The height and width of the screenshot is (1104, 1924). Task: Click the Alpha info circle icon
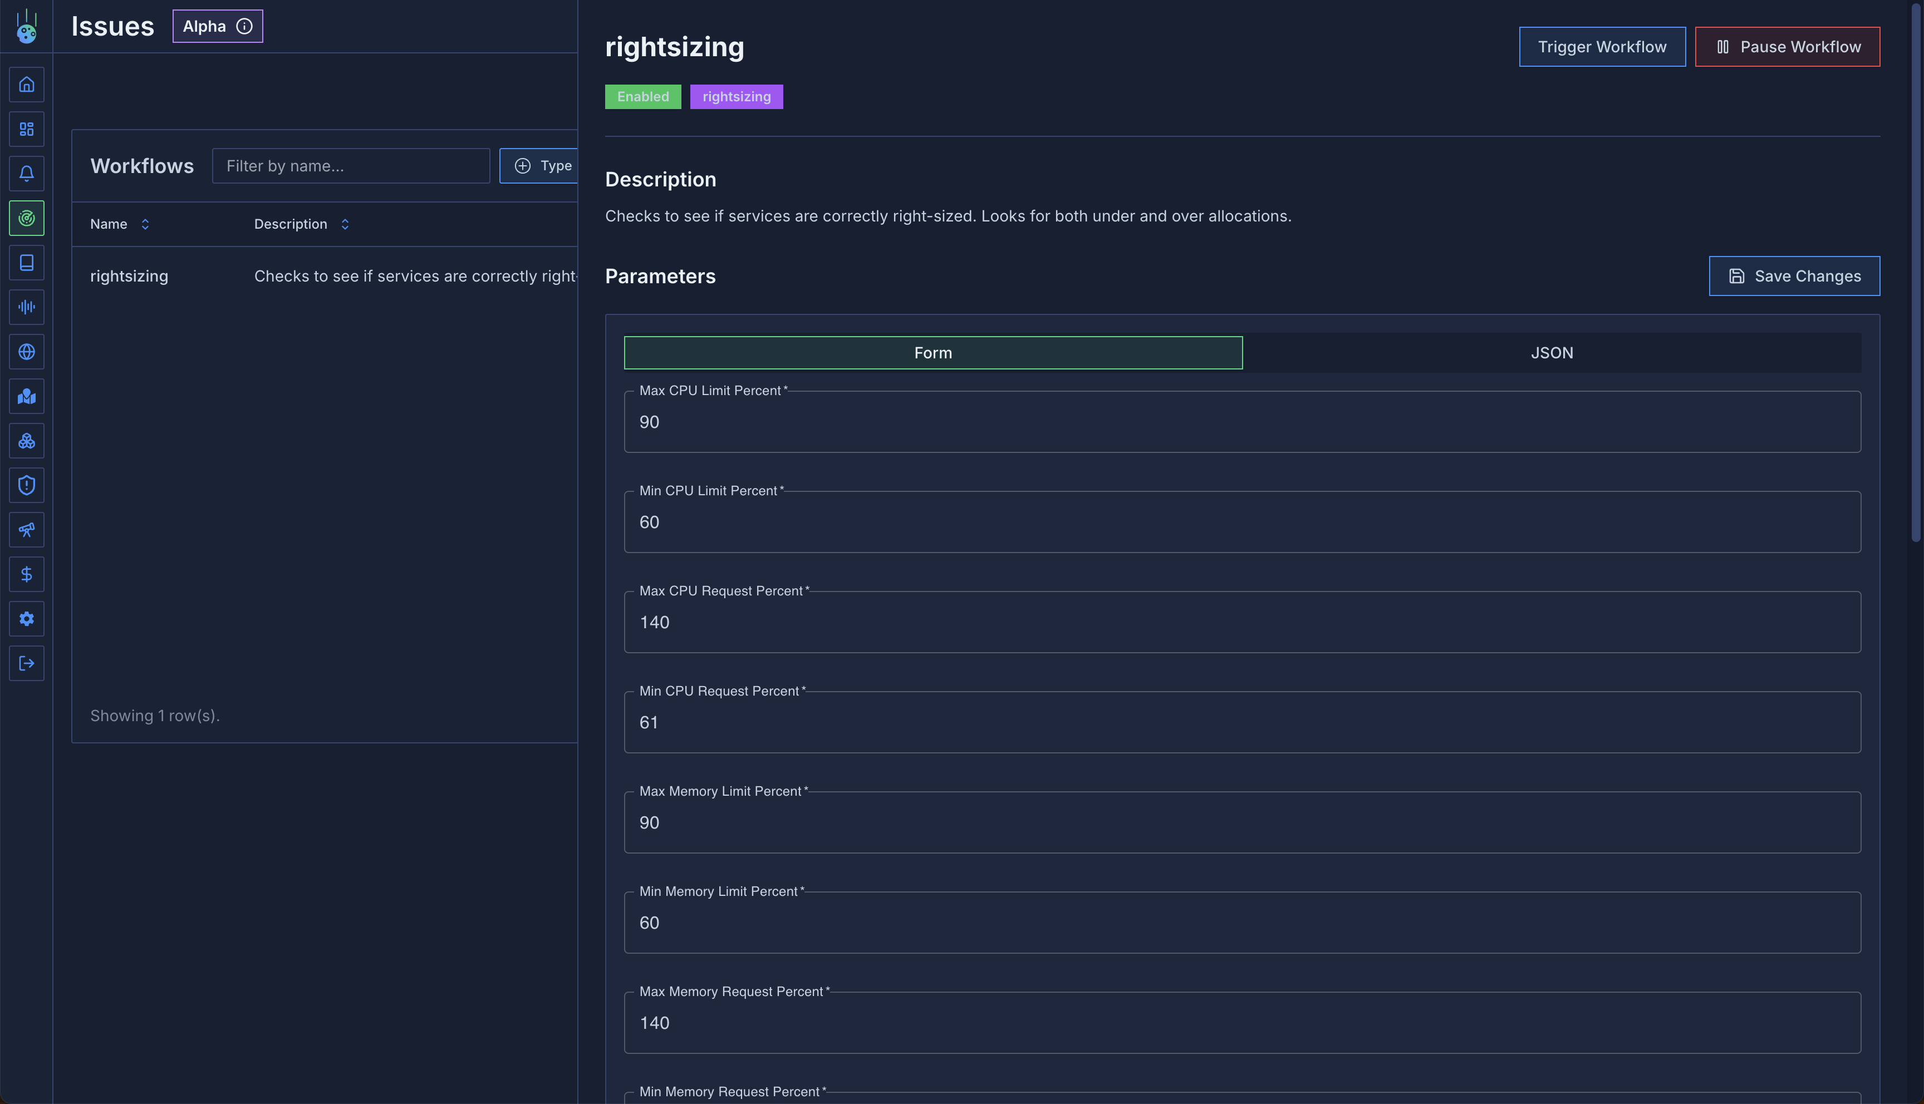coord(244,27)
